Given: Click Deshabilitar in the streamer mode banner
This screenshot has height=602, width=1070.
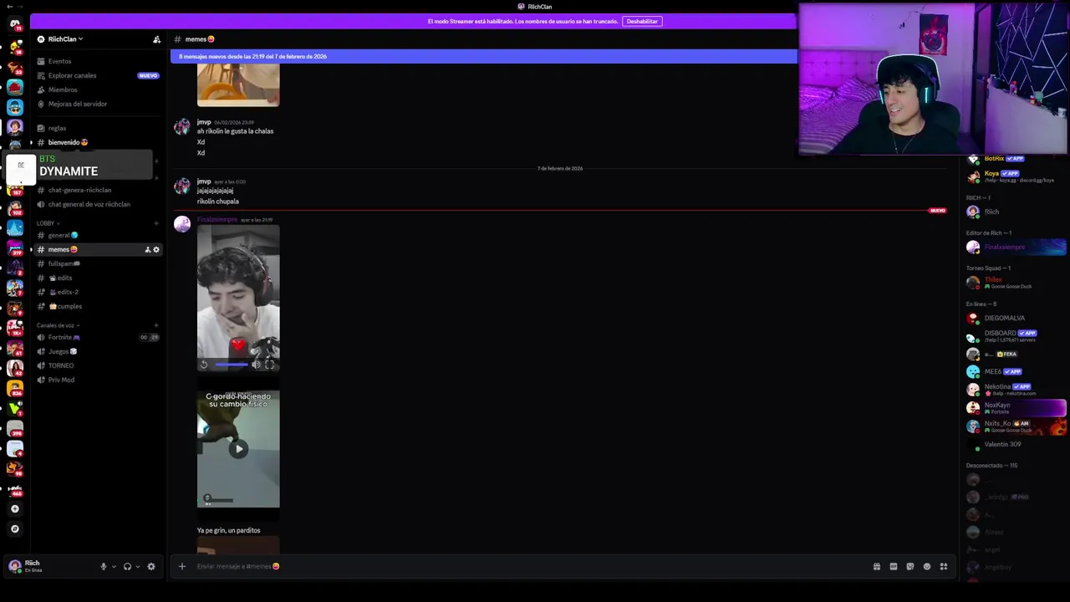Looking at the screenshot, I should pyautogui.click(x=642, y=21).
